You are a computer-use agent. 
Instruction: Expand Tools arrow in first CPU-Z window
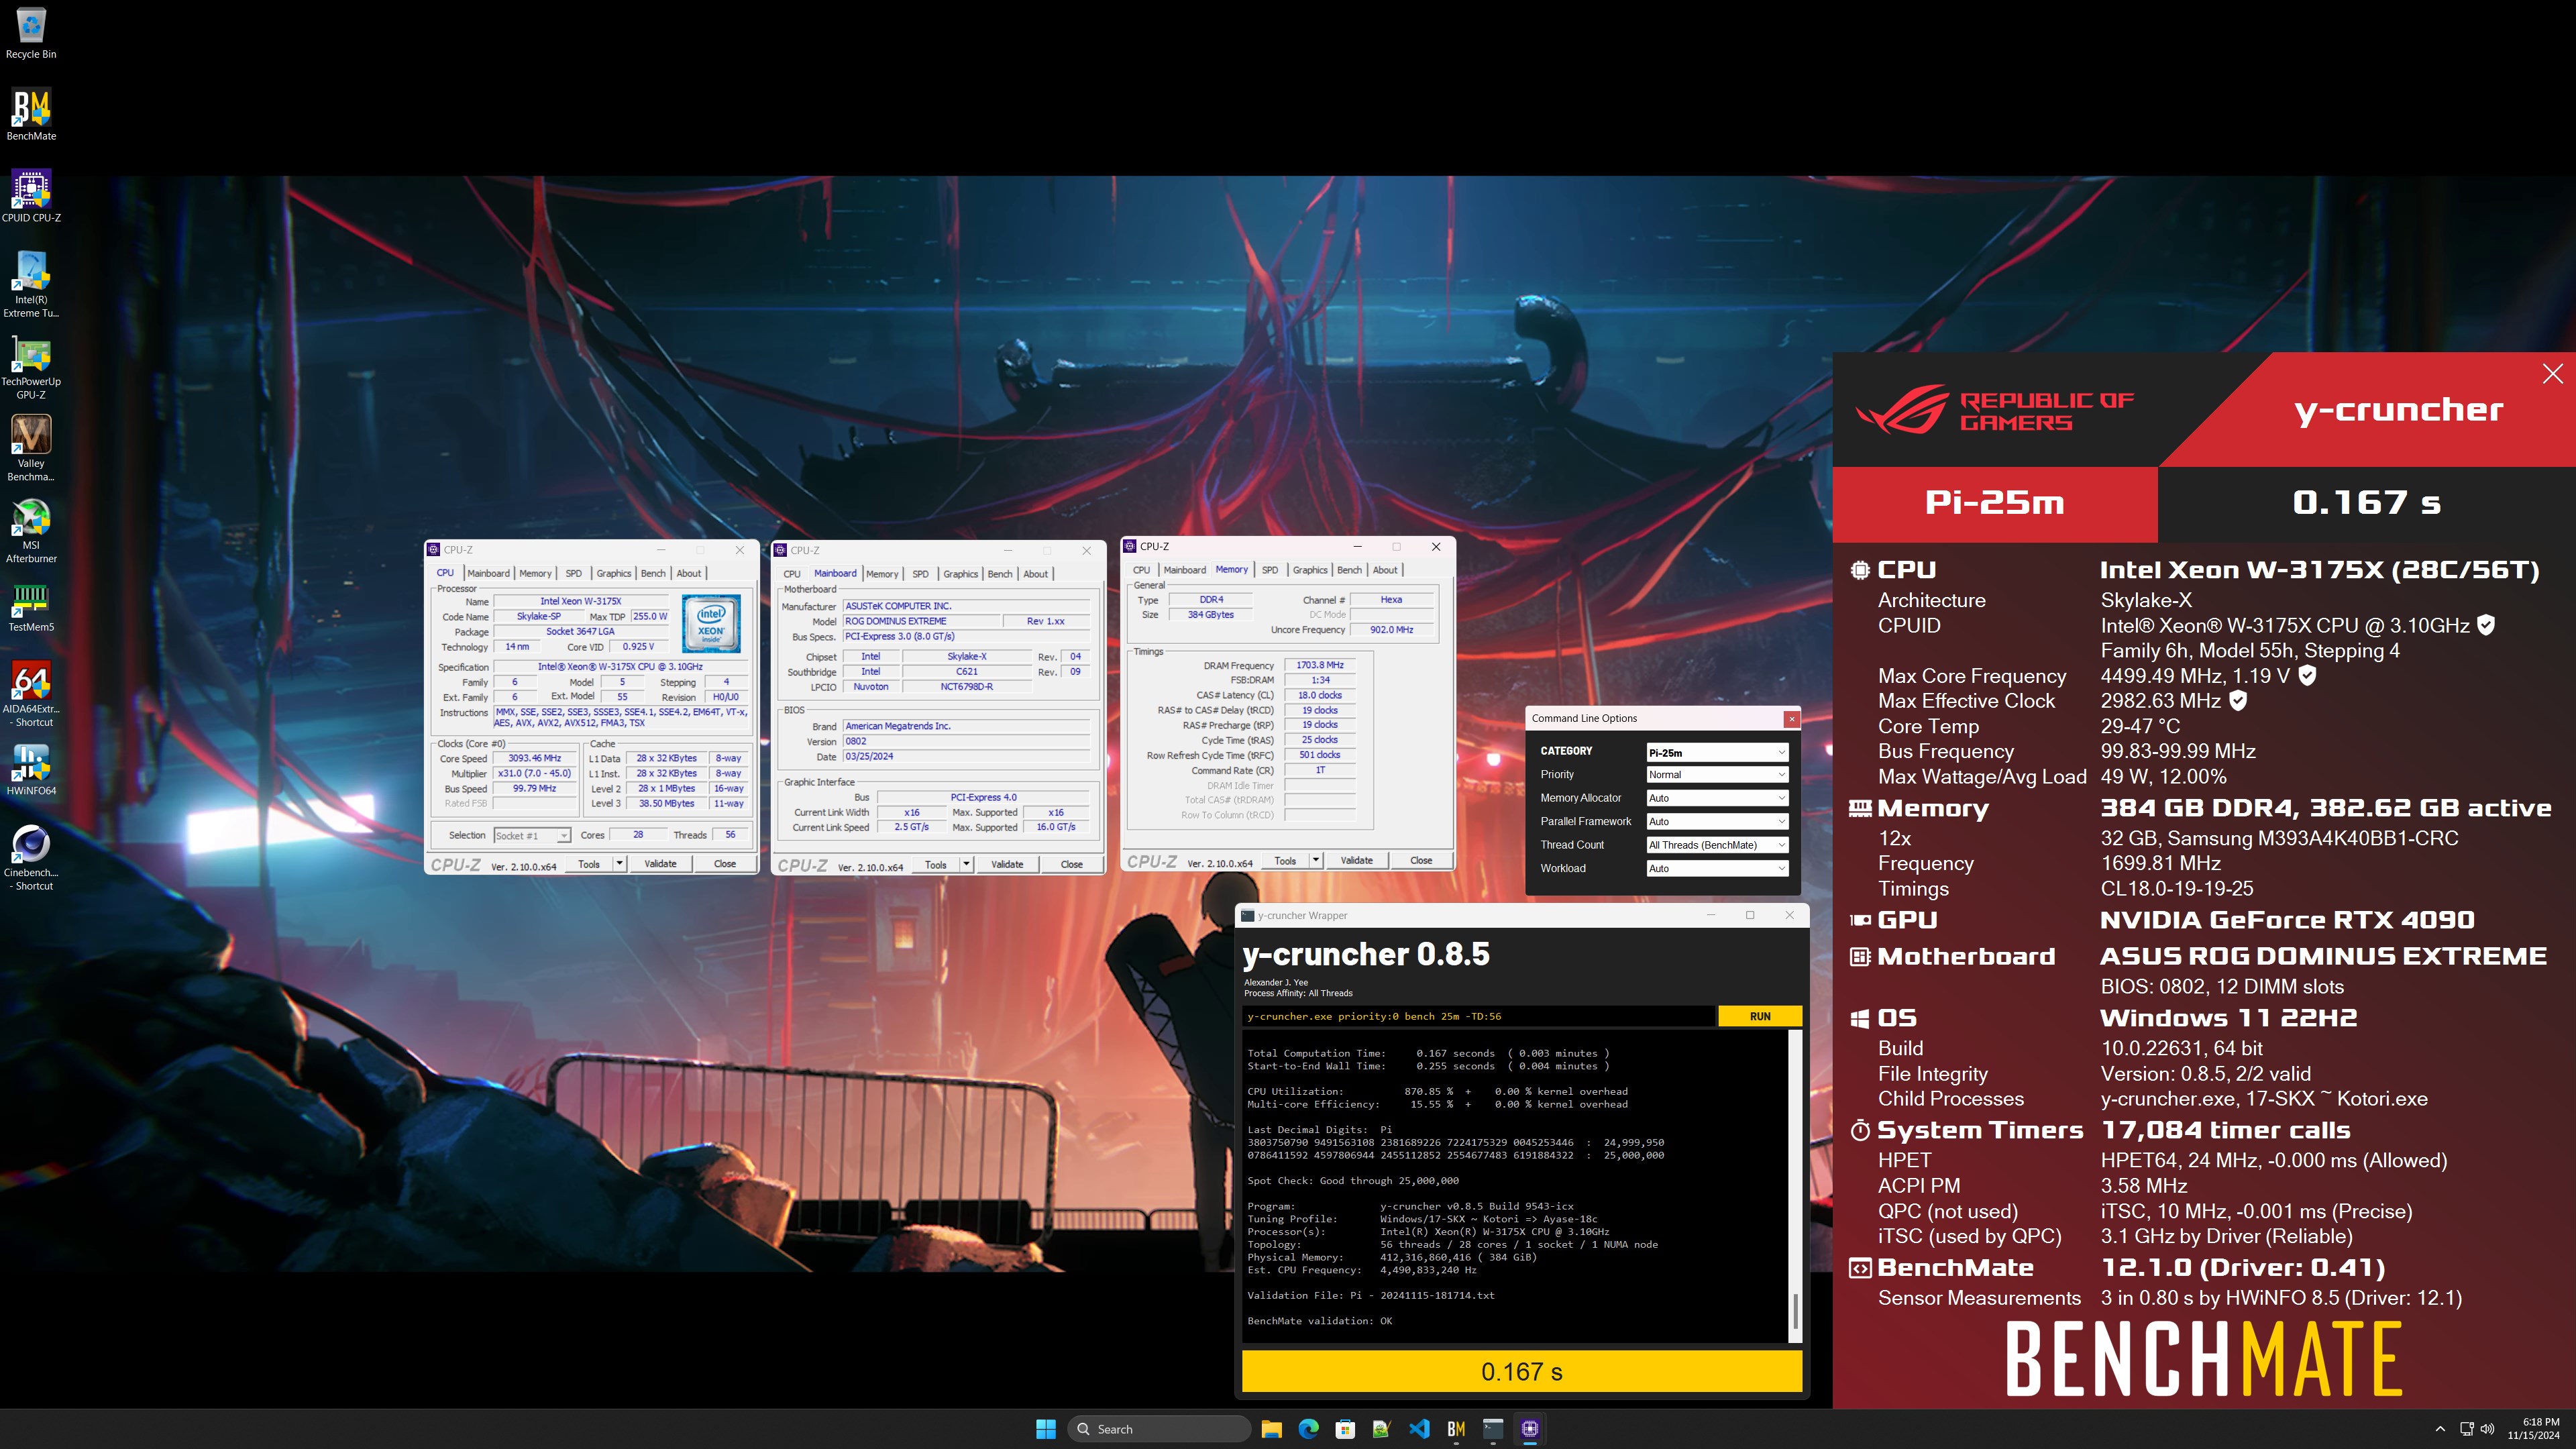coord(620,863)
